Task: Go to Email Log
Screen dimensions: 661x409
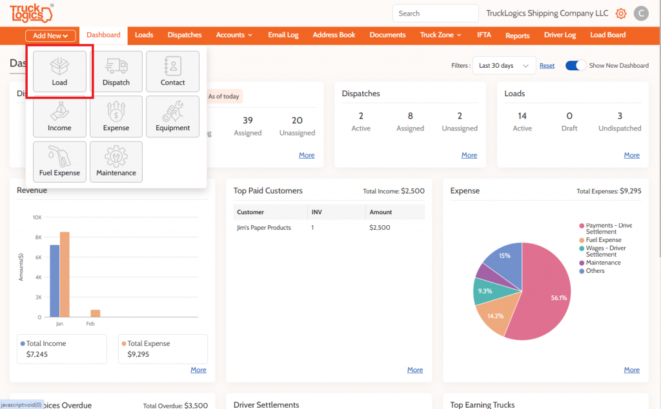Action: 283,35
